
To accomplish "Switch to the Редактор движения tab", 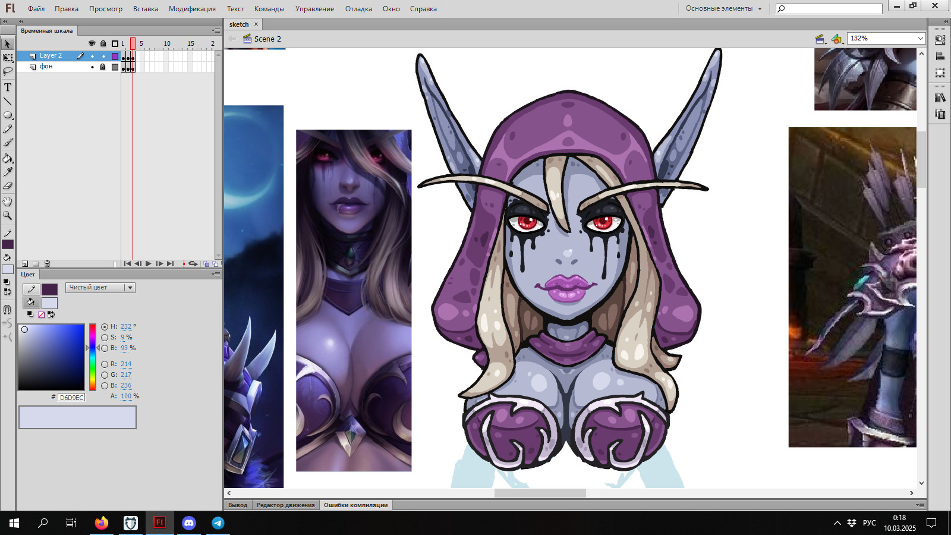I will click(286, 505).
